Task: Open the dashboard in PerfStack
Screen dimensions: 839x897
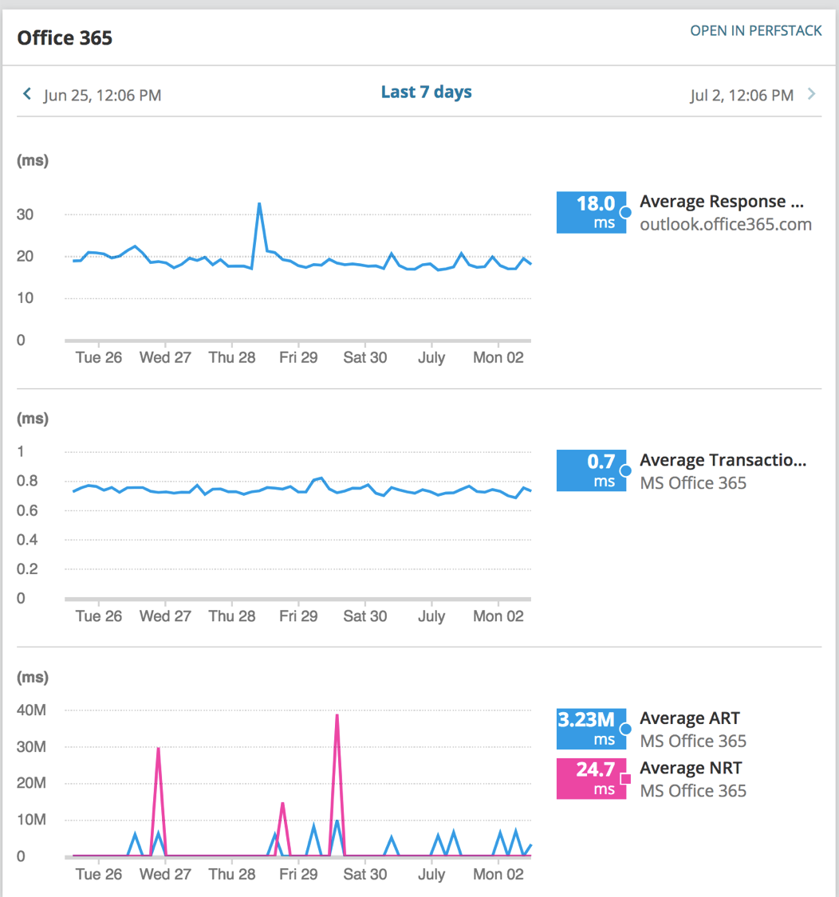Action: pyautogui.click(x=755, y=30)
